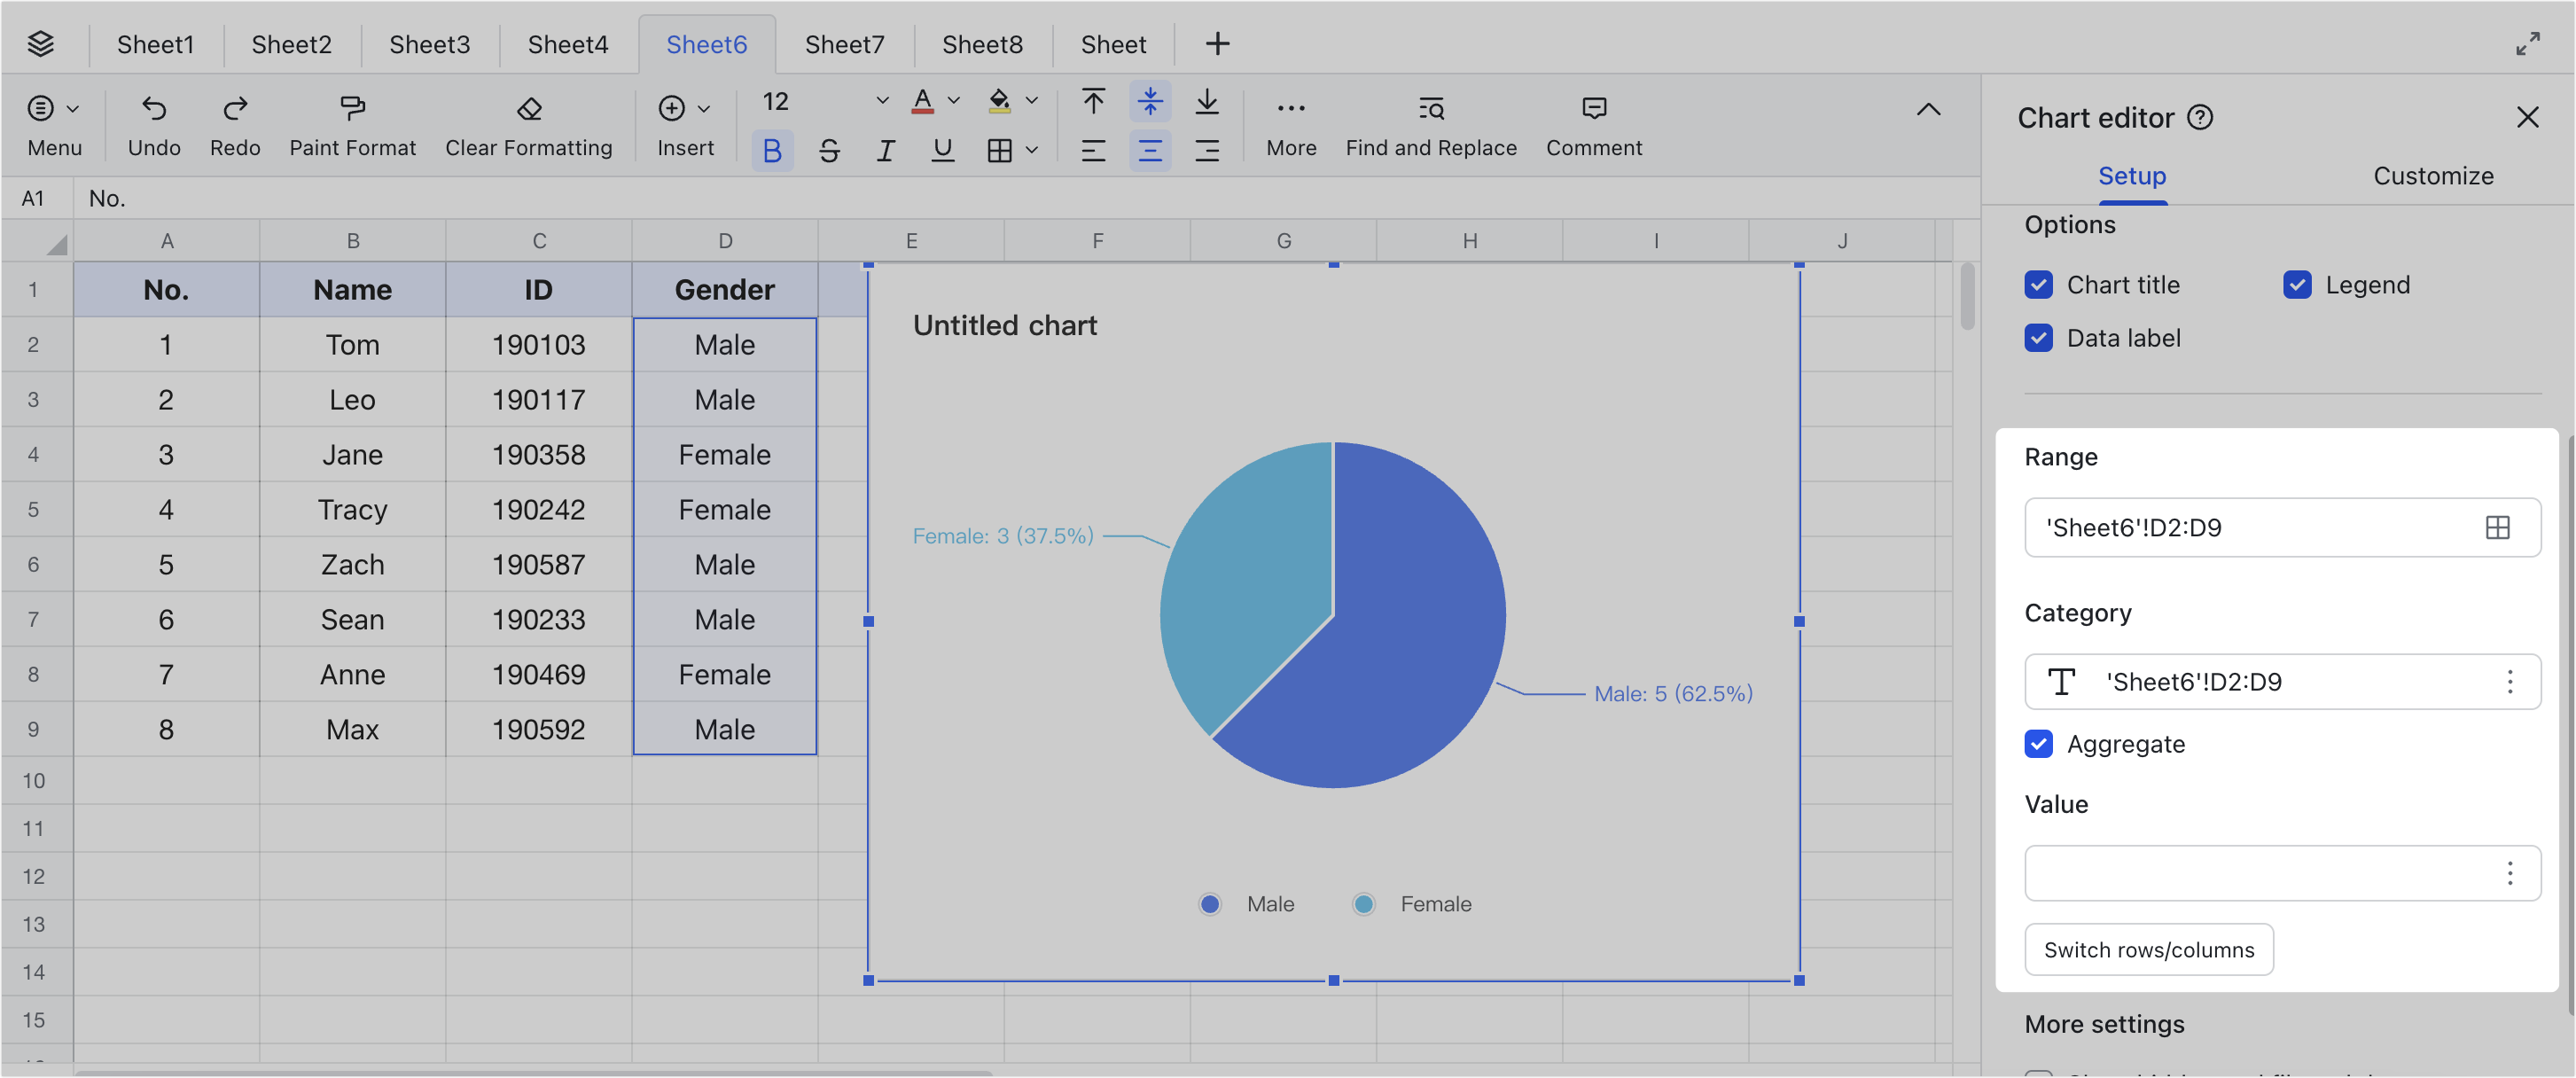This screenshot has height=1078, width=2576.
Task: Click the range grid selector icon
Action: tap(2497, 527)
